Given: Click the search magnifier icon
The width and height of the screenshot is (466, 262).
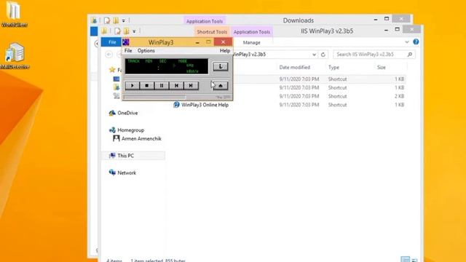Looking at the screenshot, I should [409, 55].
